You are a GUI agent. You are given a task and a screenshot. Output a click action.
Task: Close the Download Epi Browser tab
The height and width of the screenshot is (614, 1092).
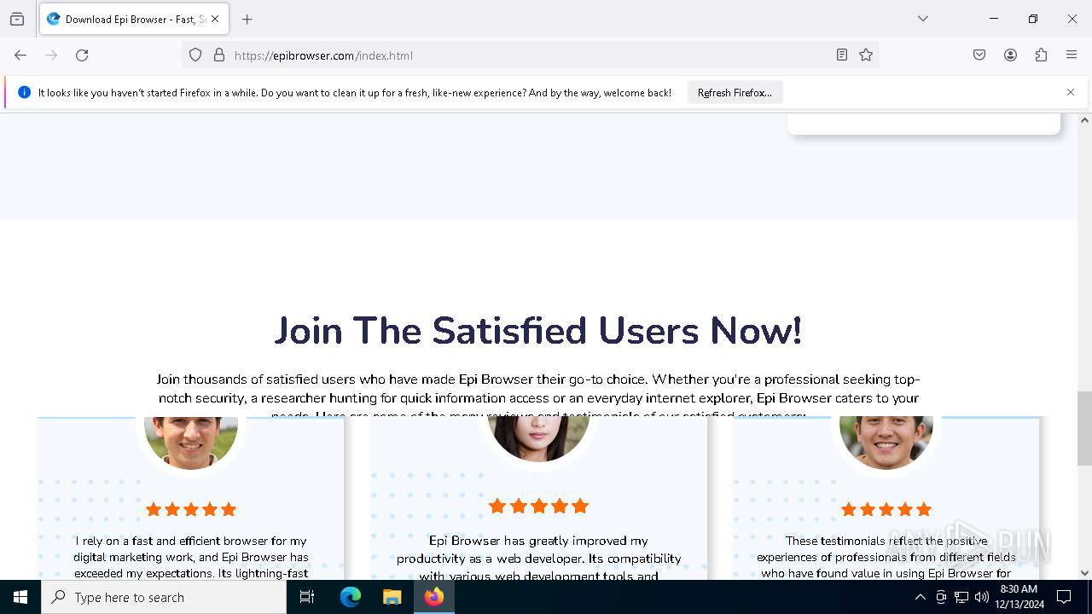coord(215,19)
